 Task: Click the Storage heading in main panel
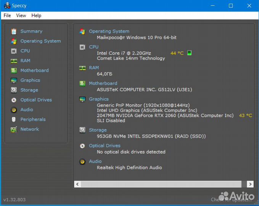[98, 130]
